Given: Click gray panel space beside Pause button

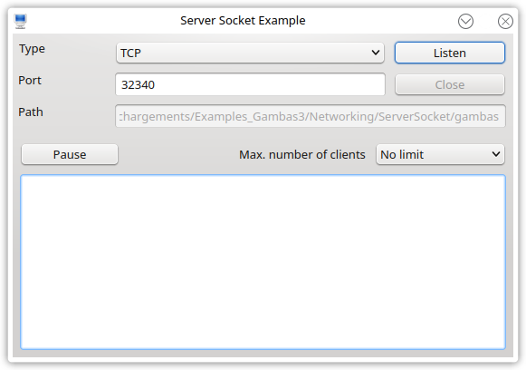Looking at the screenshot, I should click(177, 154).
